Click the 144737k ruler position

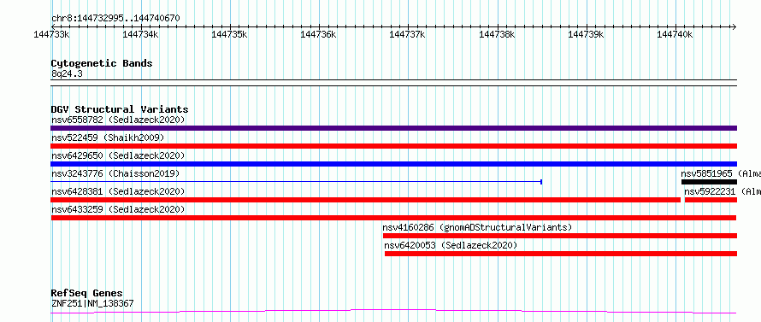point(408,34)
